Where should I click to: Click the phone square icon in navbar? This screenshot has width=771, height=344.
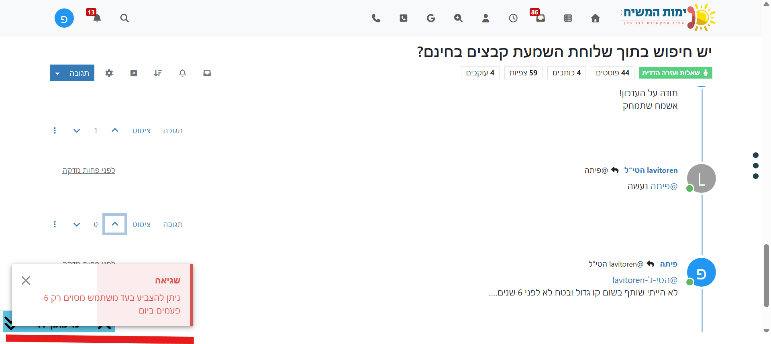click(404, 18)
